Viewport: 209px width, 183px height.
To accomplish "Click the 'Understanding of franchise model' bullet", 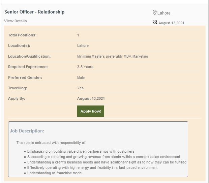I will (55, 173).
